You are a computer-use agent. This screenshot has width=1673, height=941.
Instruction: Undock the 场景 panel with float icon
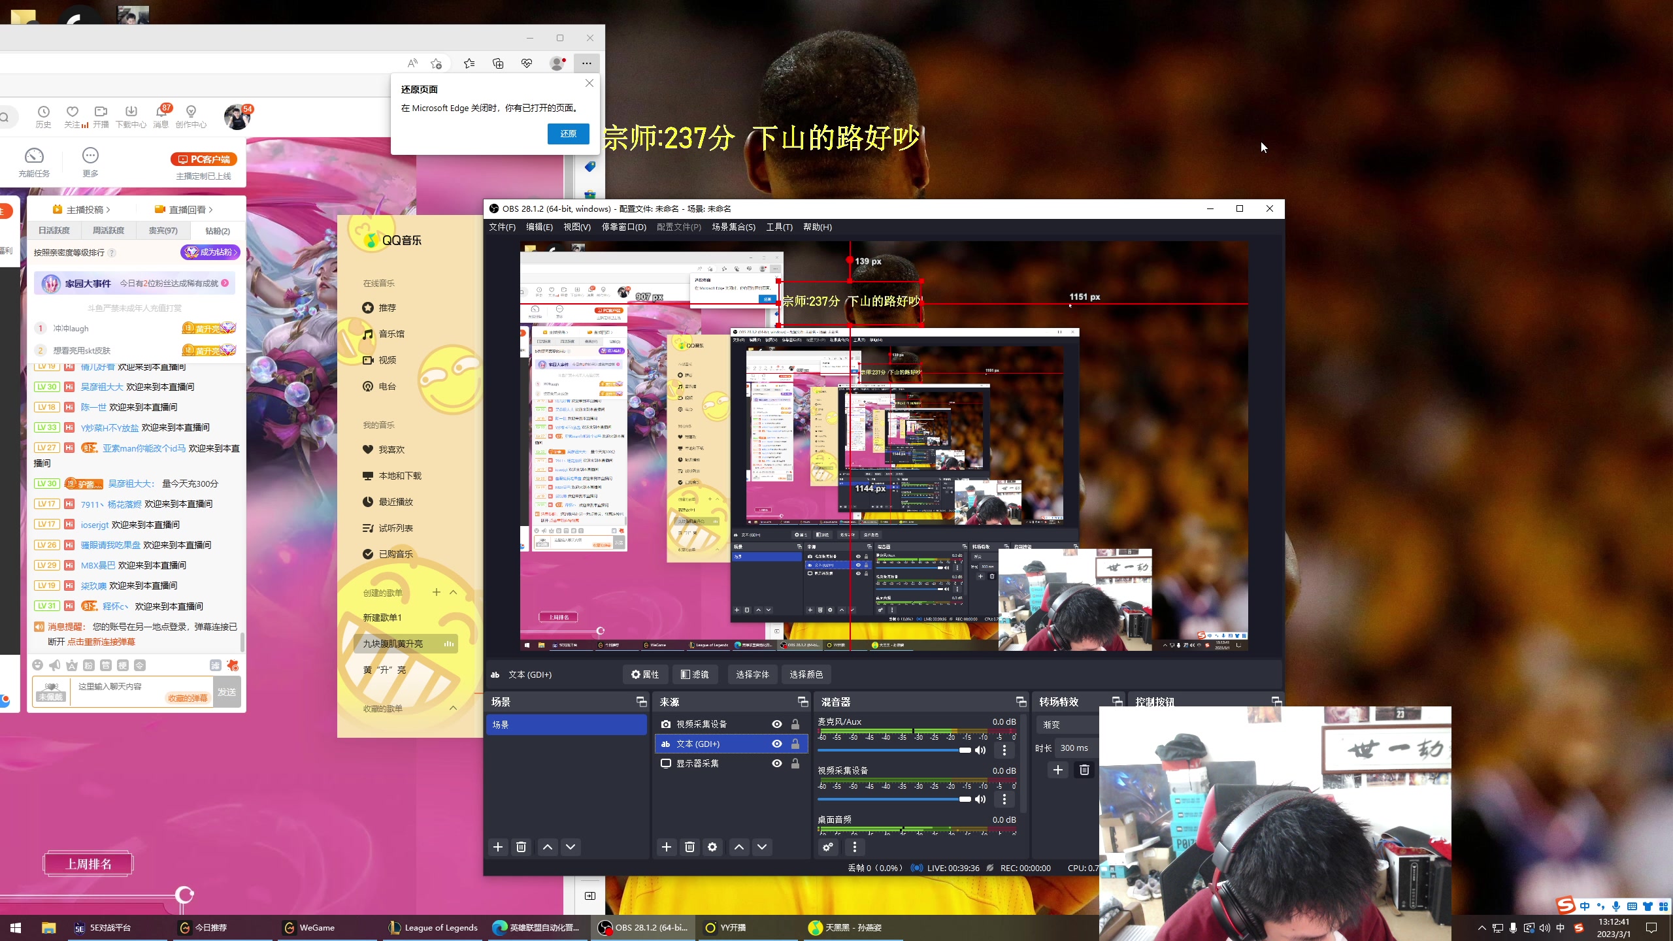coord(641,702)
